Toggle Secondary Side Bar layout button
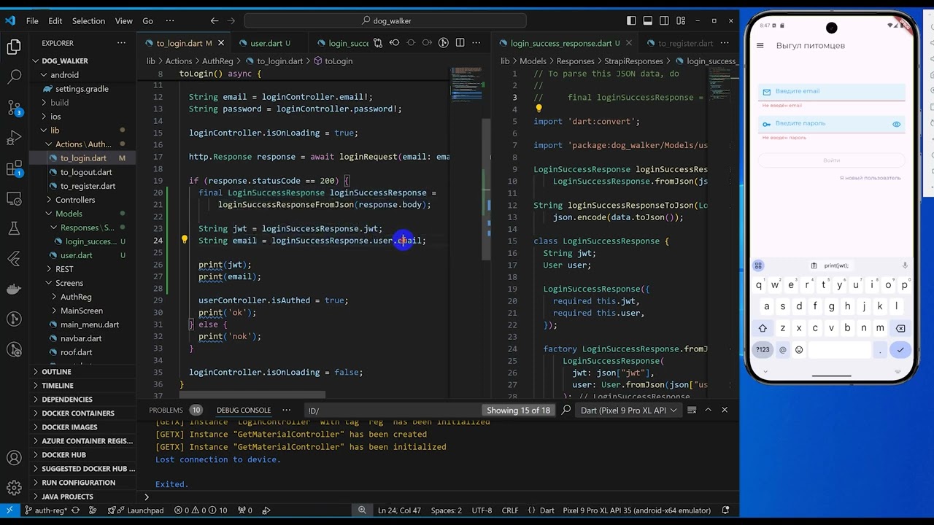The width and height of the screenshot is (934, 525). (665, 20)
